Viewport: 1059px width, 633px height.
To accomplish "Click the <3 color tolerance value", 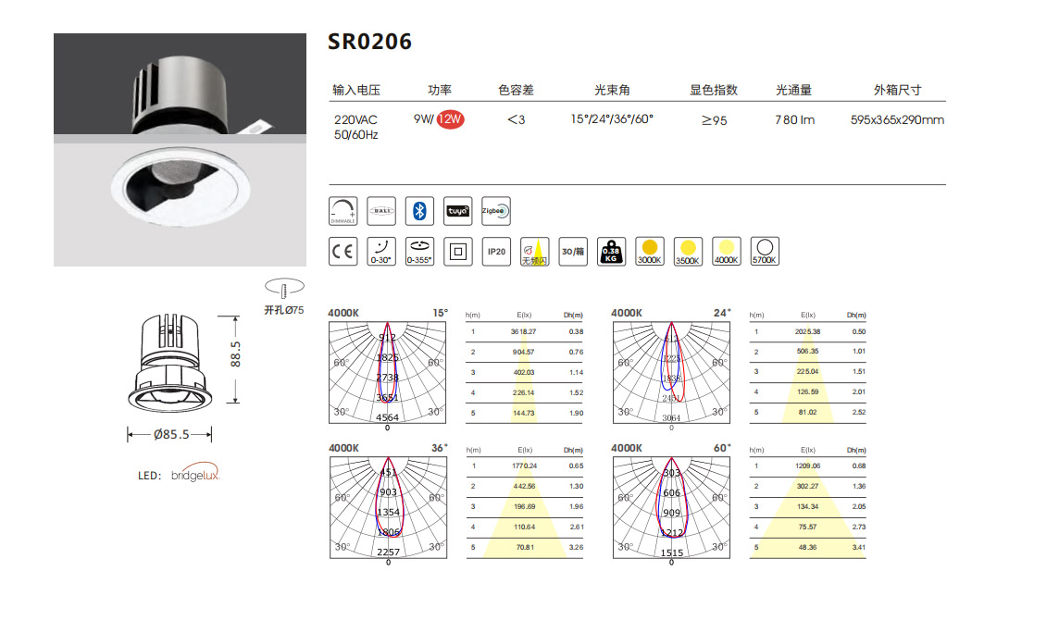I will click(x=516, y=119).
